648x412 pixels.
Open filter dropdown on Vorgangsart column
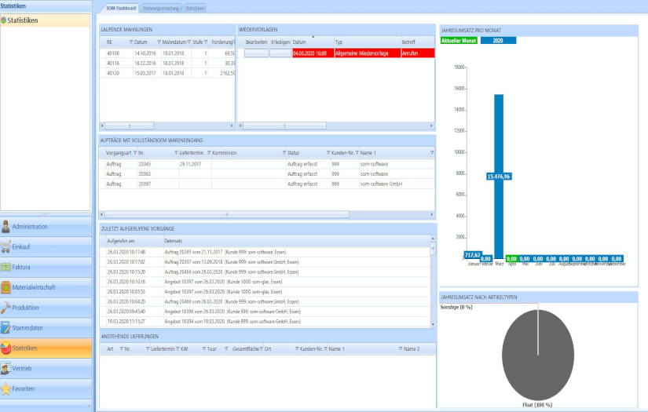click(134, 152)
